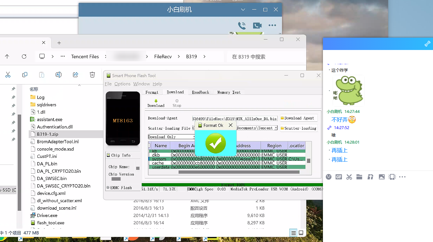Refresh the Explorer folder view
Image resolution: width=433 pixels, height=242 pixels.
click(x=24, y=56)
